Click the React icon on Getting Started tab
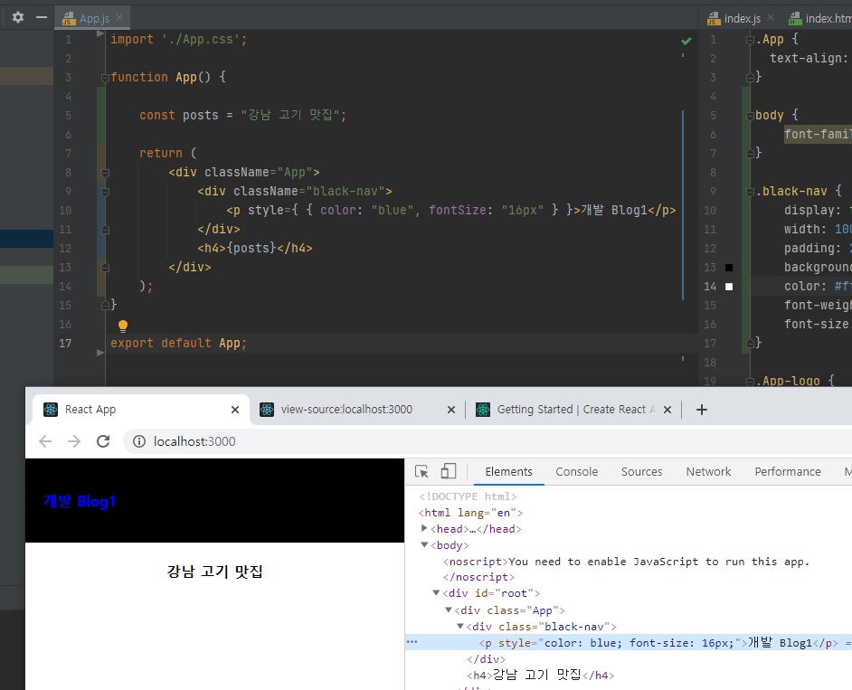This screenshot has height=690, width=852. (x=483, y=410)
